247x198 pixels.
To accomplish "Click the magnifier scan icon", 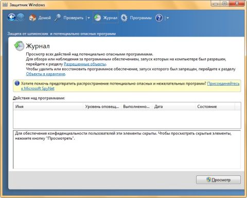I will coord(58,18).
